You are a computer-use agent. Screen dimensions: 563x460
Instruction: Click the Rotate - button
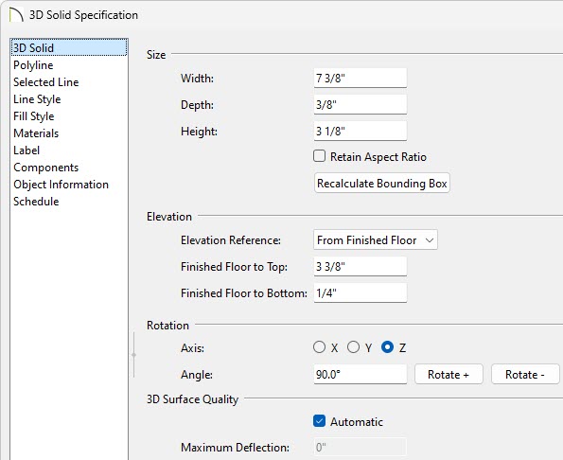tap(525, 375)
